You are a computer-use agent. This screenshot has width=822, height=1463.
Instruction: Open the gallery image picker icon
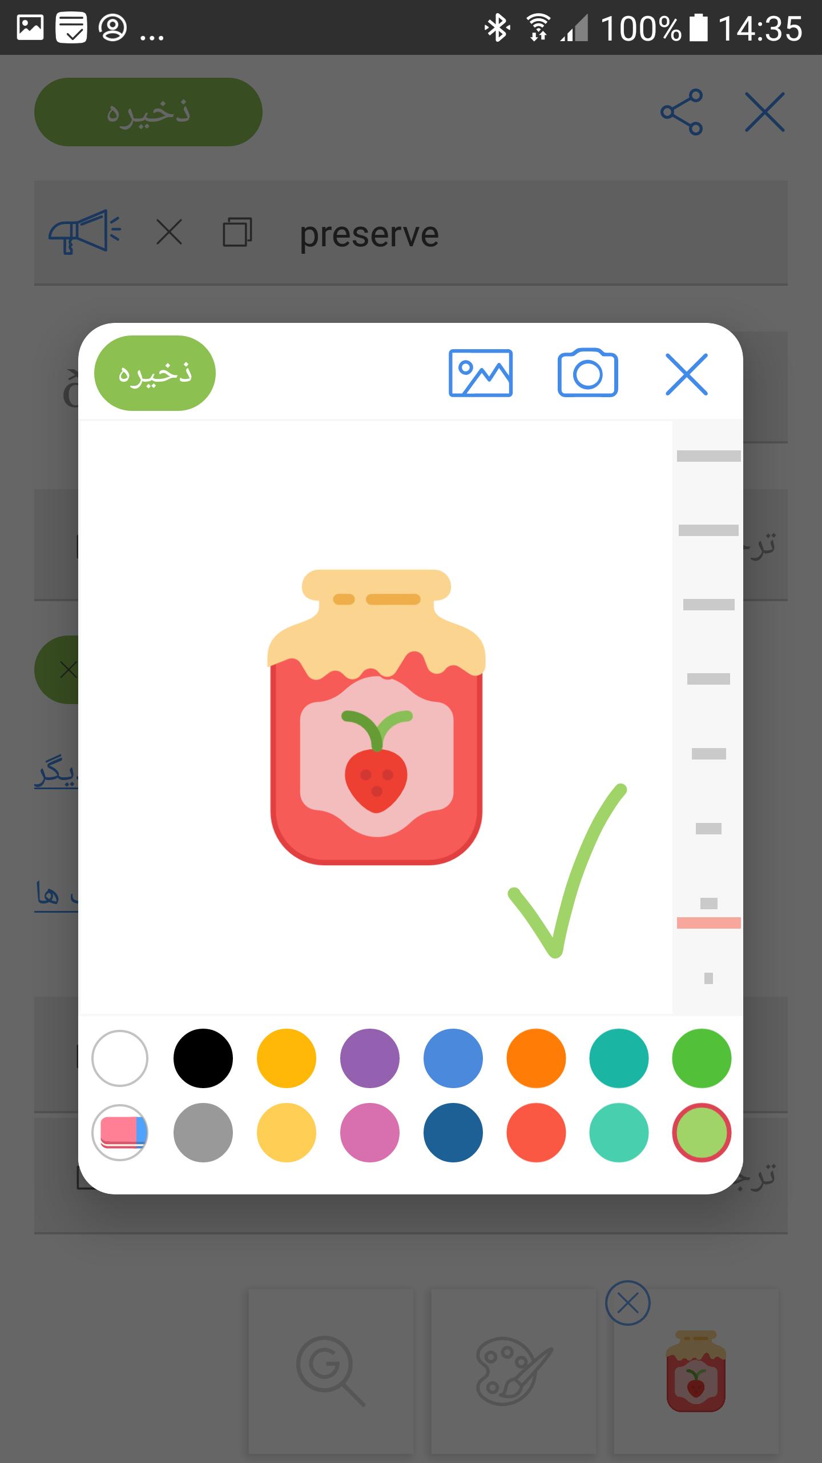[x=481, y=373]
